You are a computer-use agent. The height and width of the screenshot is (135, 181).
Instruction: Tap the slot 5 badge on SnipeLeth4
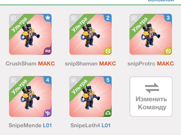pos(108,80)
